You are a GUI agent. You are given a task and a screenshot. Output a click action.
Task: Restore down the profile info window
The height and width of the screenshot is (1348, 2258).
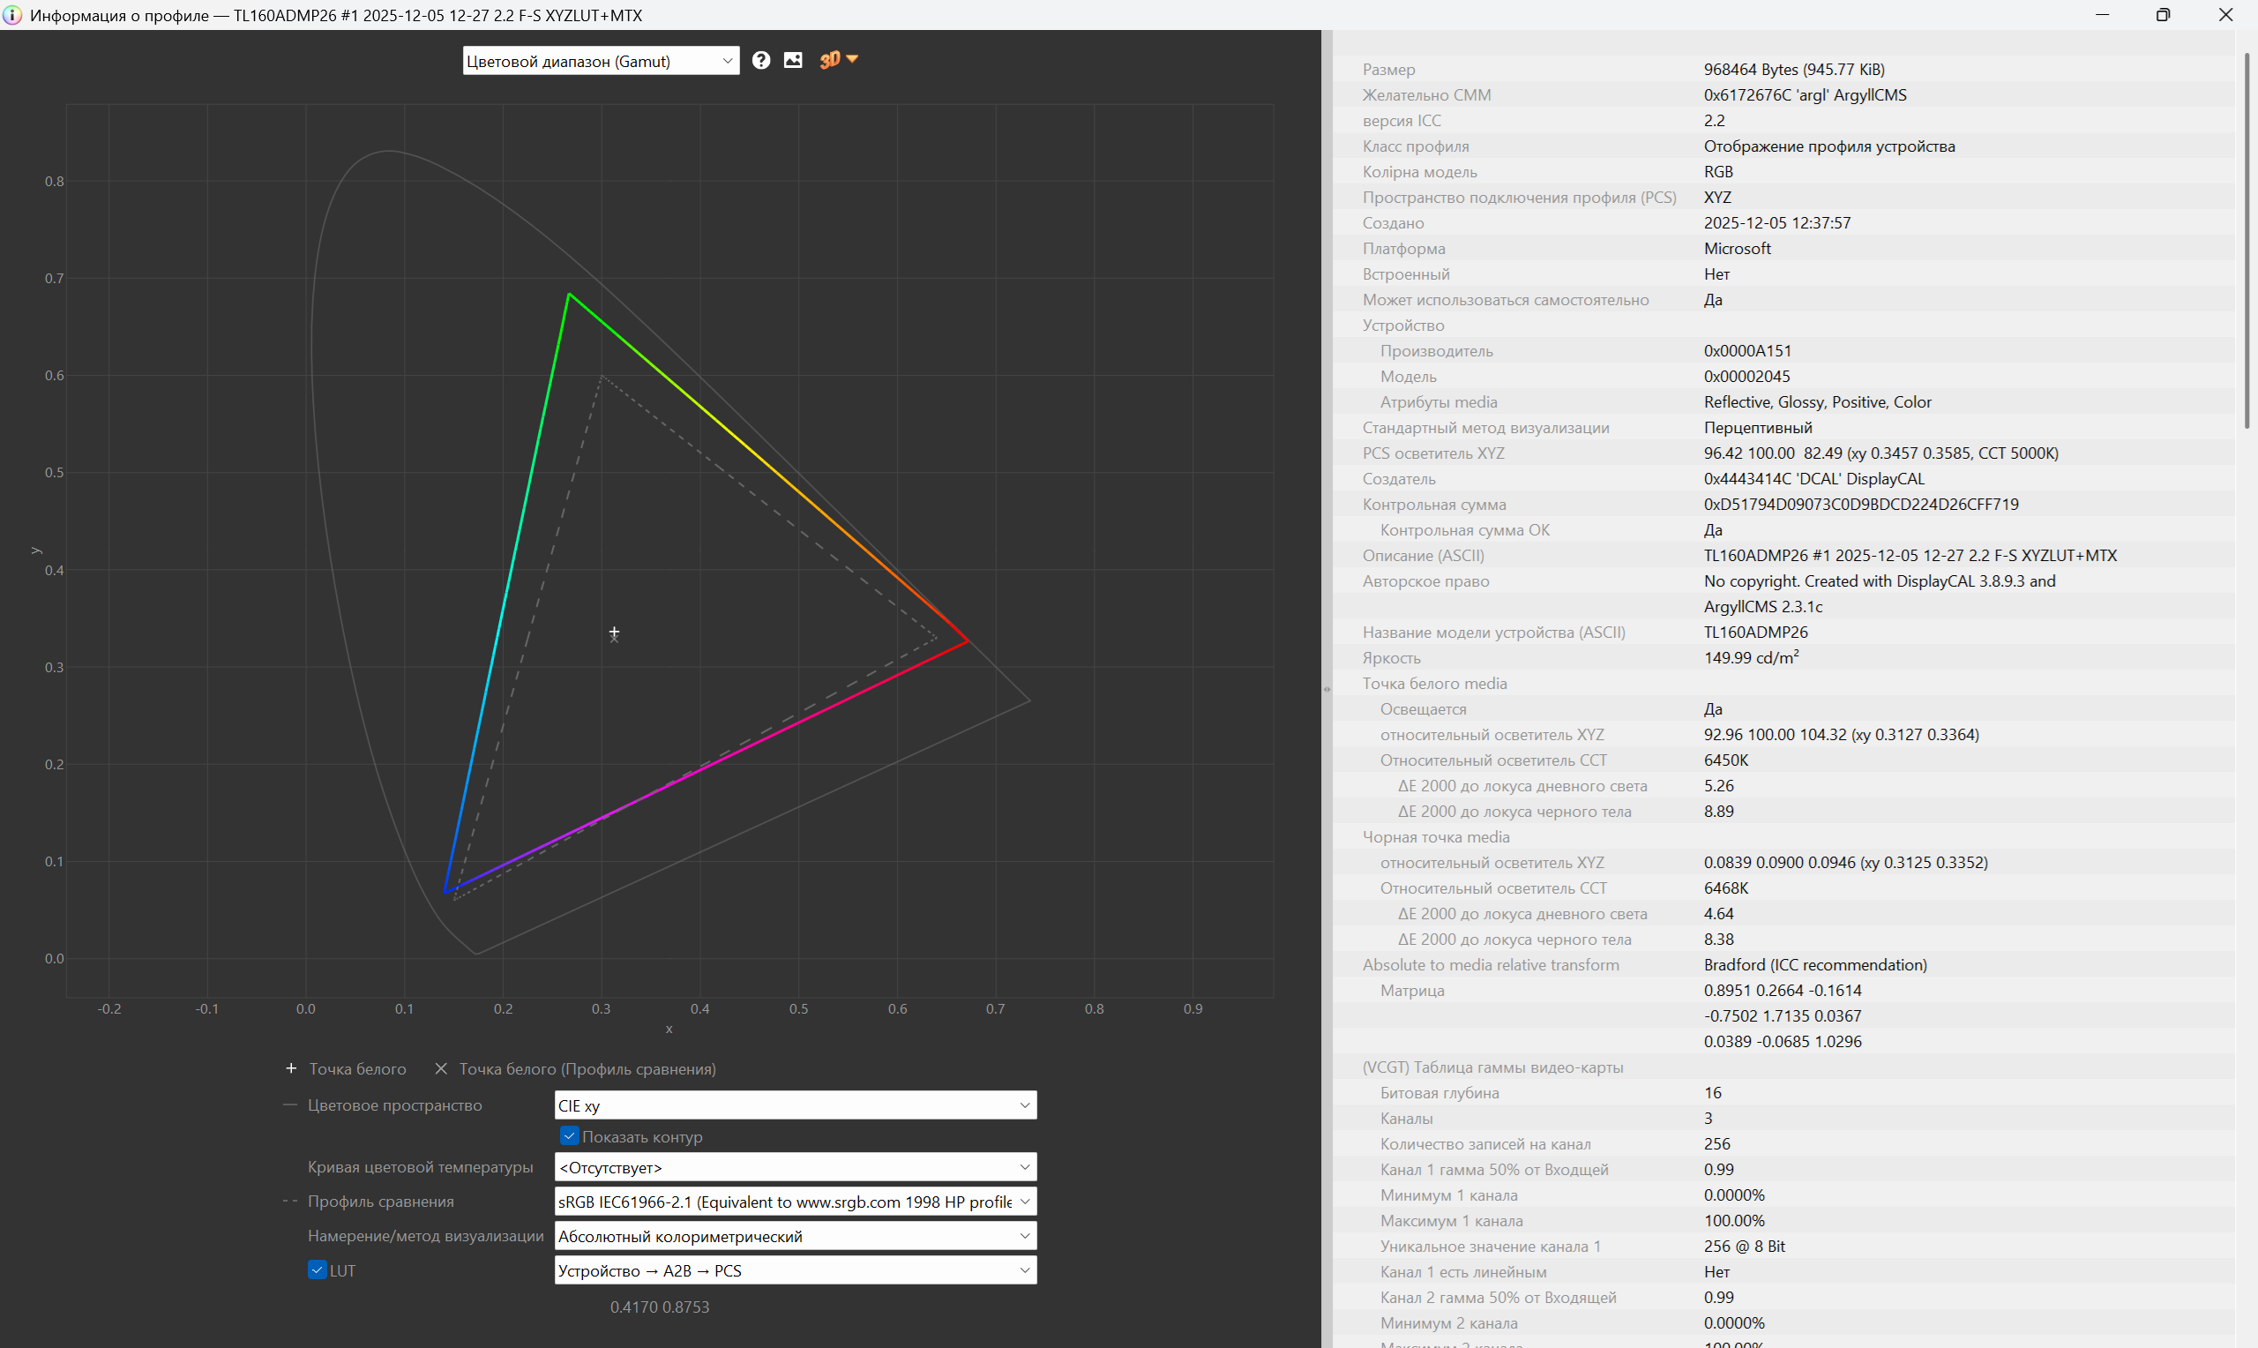point(2164,14)
